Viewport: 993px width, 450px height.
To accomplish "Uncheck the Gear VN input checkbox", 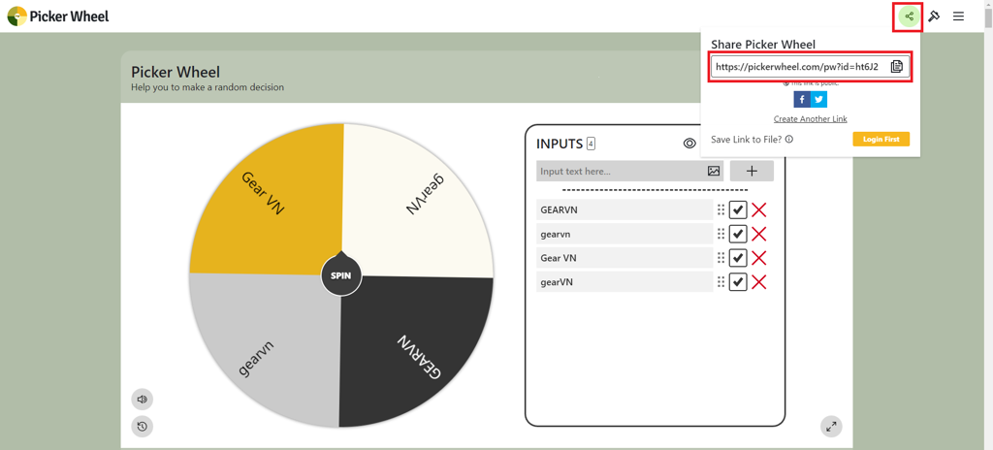I will point(738,258).
